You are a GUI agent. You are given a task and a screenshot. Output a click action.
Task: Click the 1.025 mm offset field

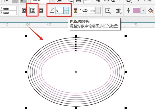(87, 10)
